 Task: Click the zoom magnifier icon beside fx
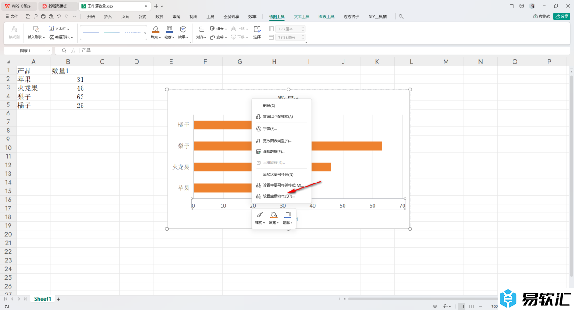[x=64, y=51]
